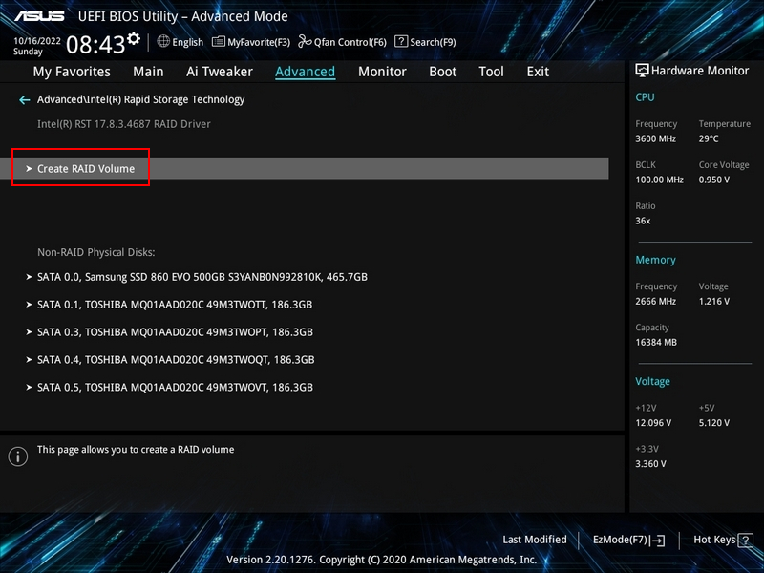Viewport: 764px width, 573px height.
Task: Click the CPU frequency value 3600 MHz
Action: (x=655, y=138)
